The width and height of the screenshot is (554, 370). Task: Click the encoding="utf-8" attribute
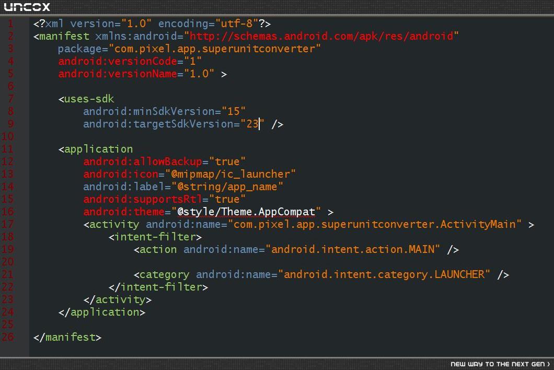click(208, 24)
